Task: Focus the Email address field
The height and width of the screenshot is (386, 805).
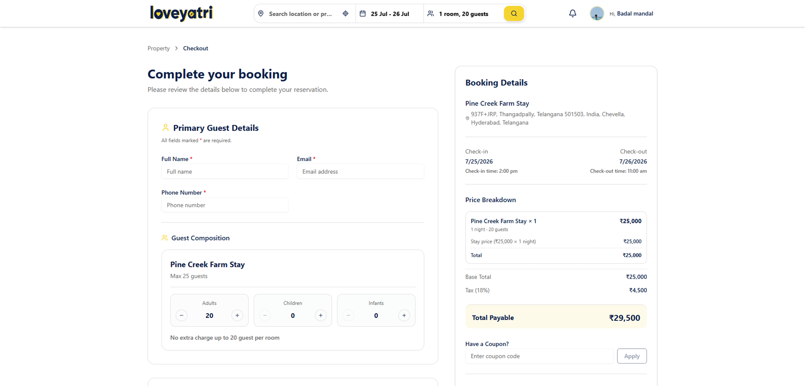Action: click(360, 172)
